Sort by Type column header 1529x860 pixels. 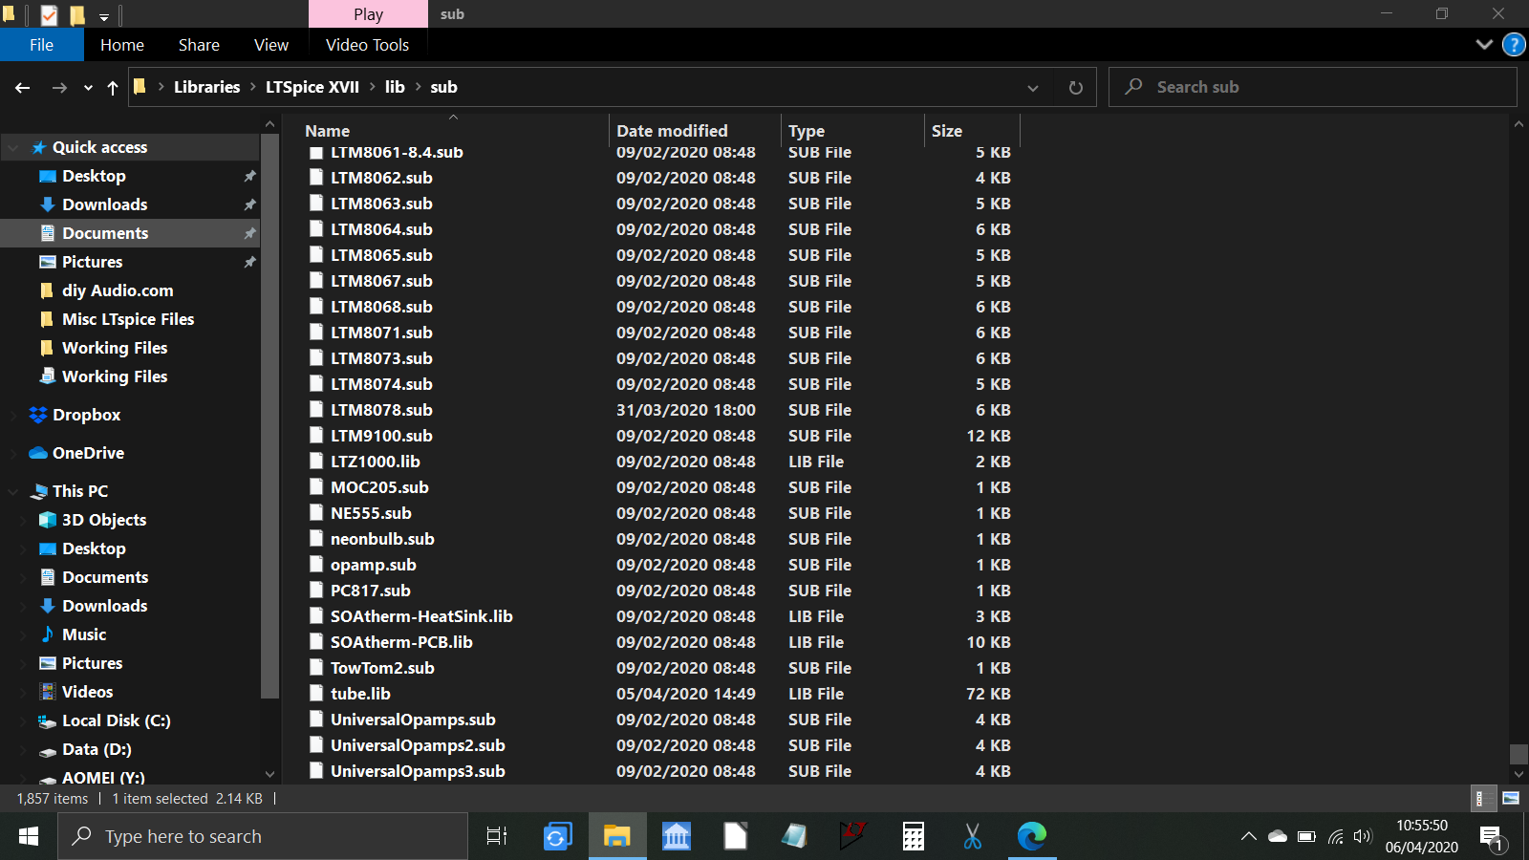[852, 131]
